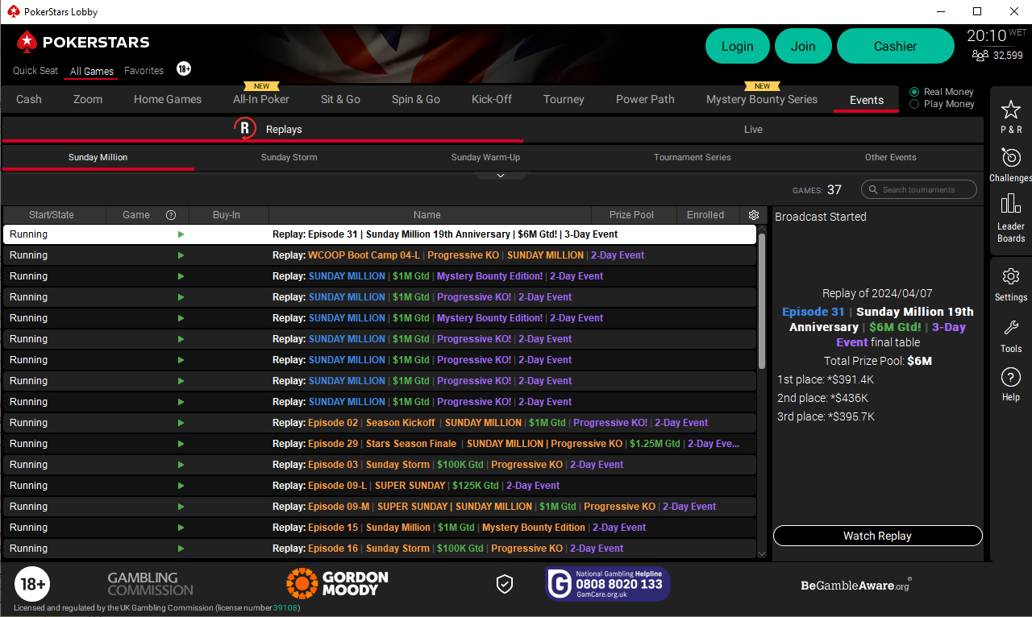Open Quick Seat view
The width and height of the screenshot is (1032, 617).
(35, 70)
